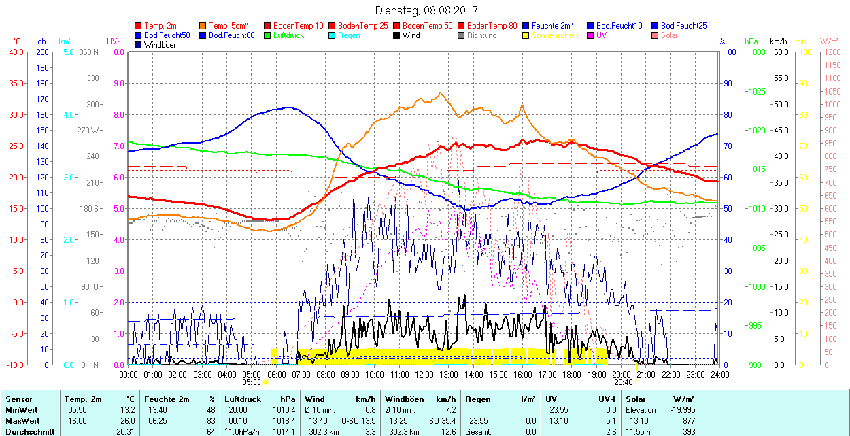Click the magenta UV legend square
This screenshot has width=850, height=436.
[x=591, y=35]
